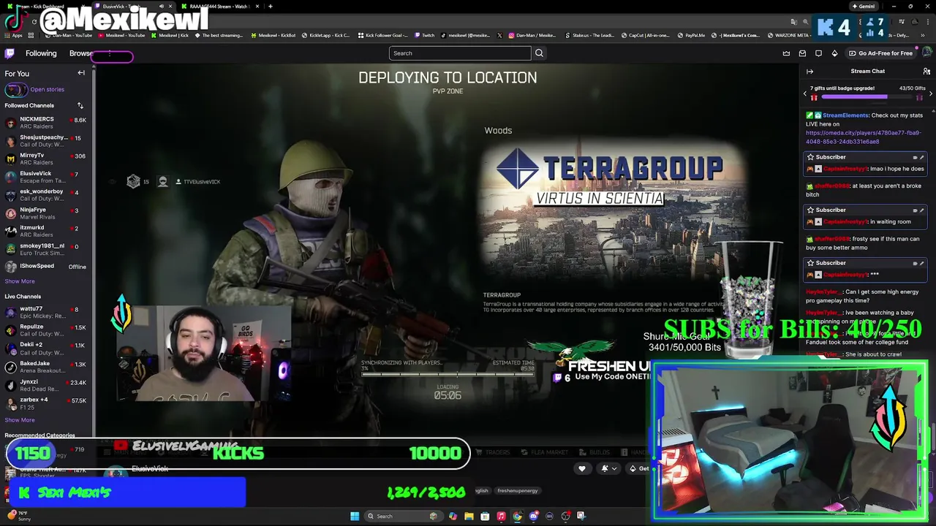Switch to the Kick Dashboard browser tab
Viewport: 936px width, 526px height.
point(45,7)
